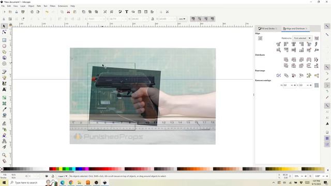The width and height of the screenshot is (331, 186).
Task: Select the Ellipse tool
Action: pos(4,46)
